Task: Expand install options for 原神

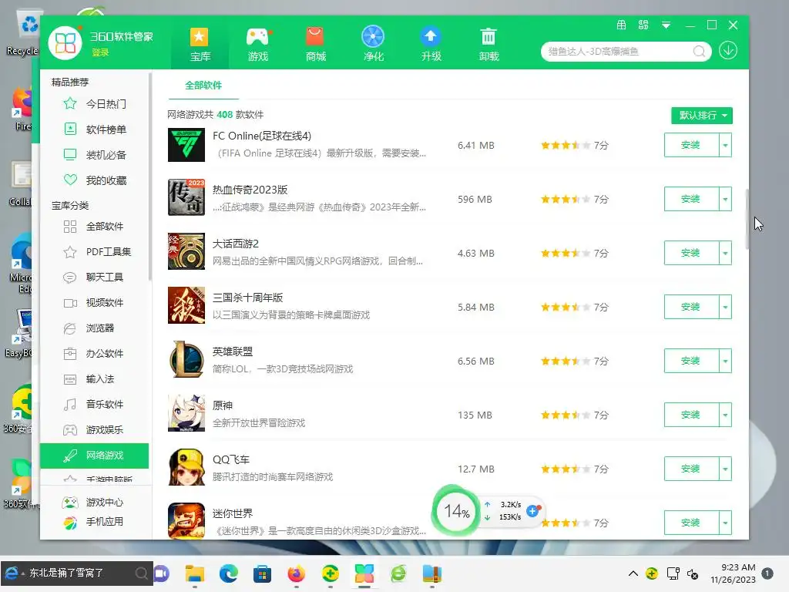Action: click(x=725, y=415)
